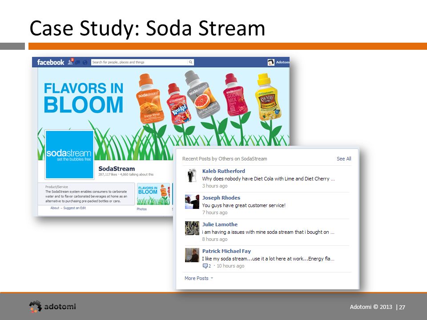This screenshot has height=320, width=427.
Task: Click the facebook logo in the header
Action: tap(51, 62)
